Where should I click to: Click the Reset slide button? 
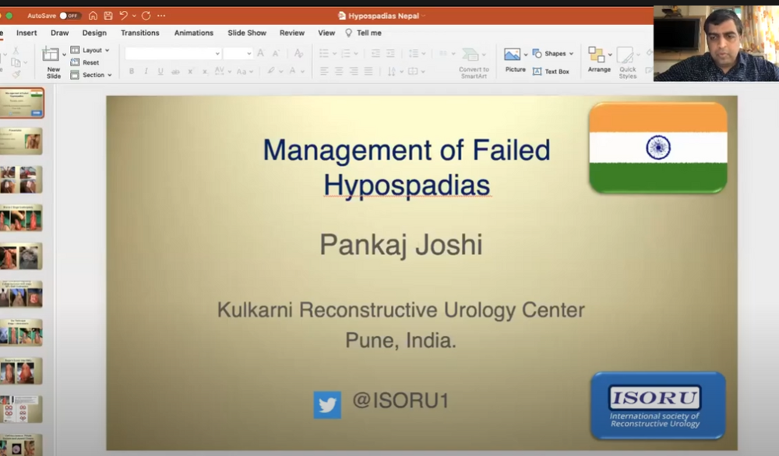pyautogui.click(x=85, y=62)
